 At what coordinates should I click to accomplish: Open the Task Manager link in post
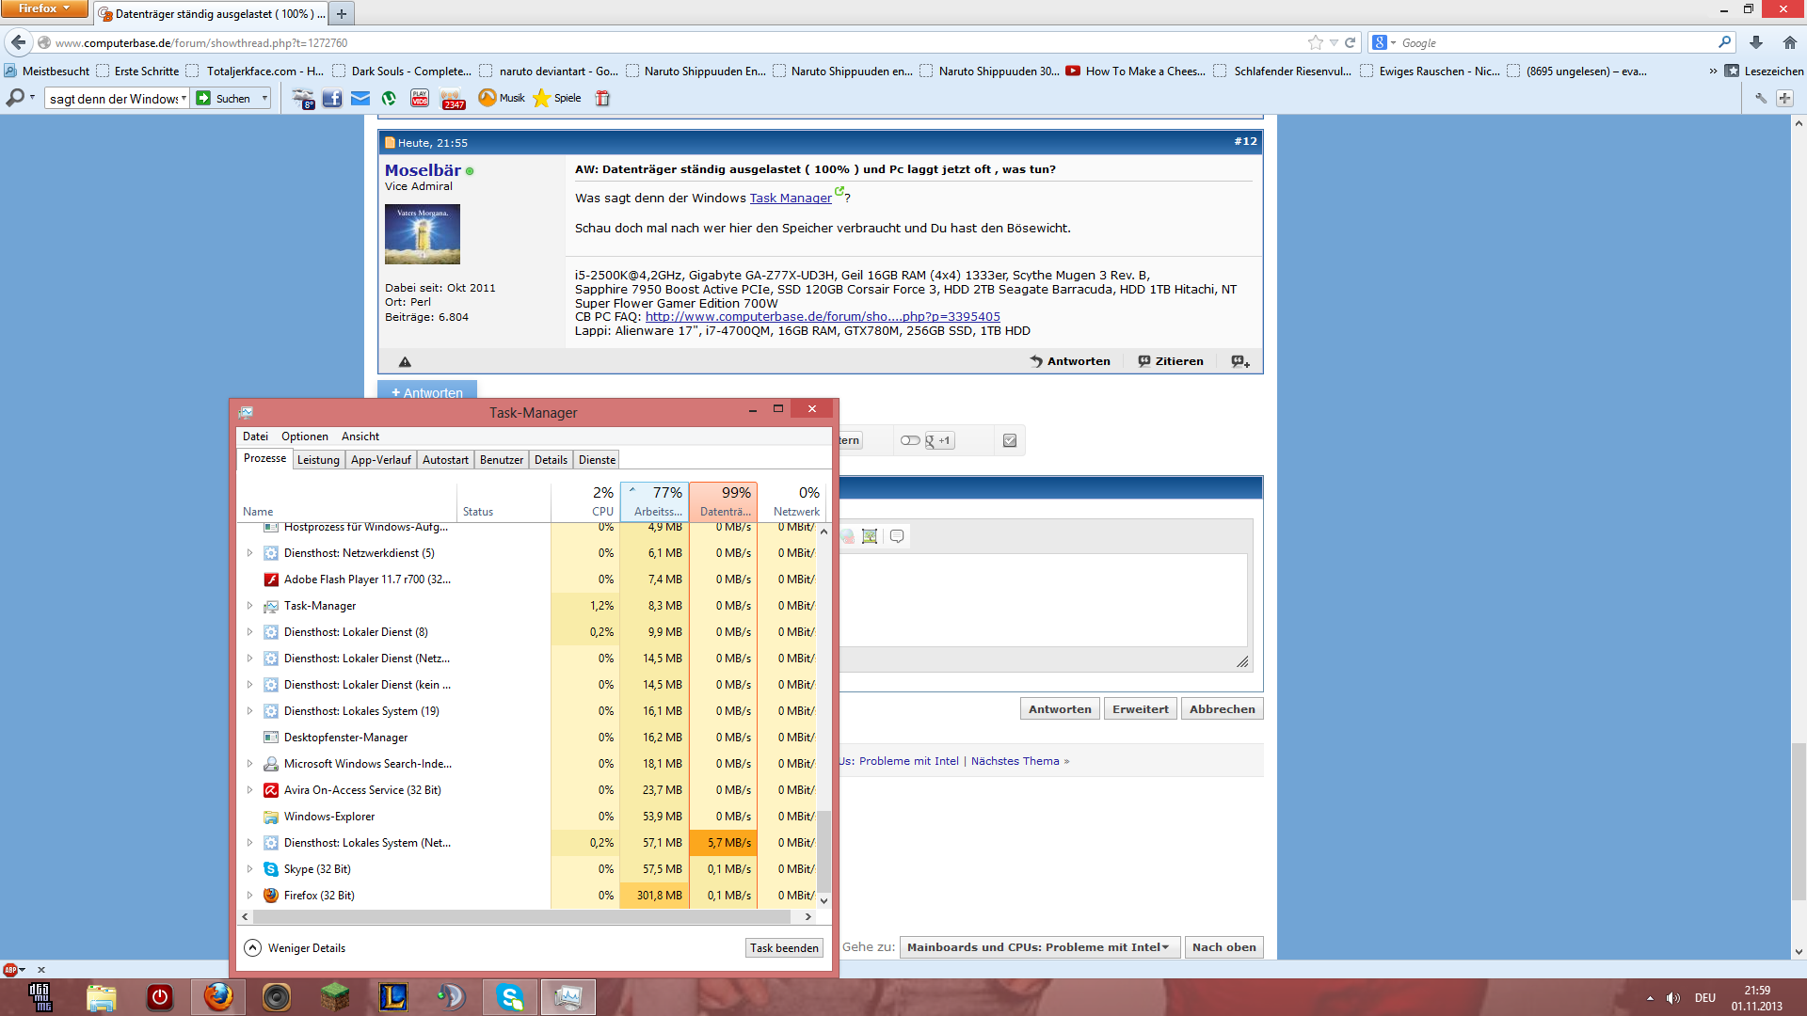pos(791,198)
